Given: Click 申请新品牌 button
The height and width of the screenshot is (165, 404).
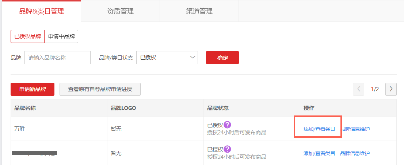Looking at the screenshot, I should pos(33,89).
